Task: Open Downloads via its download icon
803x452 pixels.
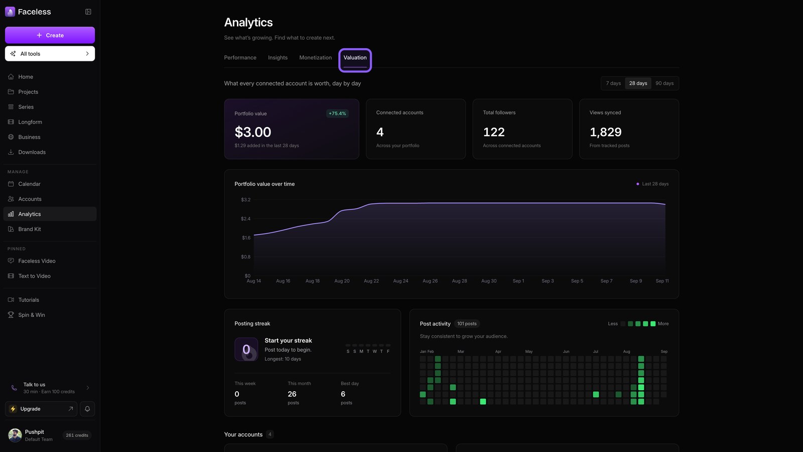Action: (x=11, y=152)
